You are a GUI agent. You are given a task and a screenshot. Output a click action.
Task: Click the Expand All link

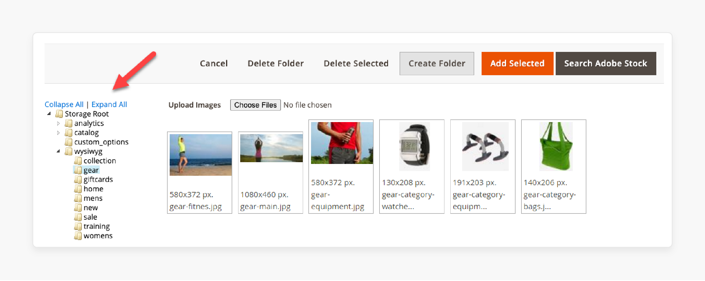point(109,104)
